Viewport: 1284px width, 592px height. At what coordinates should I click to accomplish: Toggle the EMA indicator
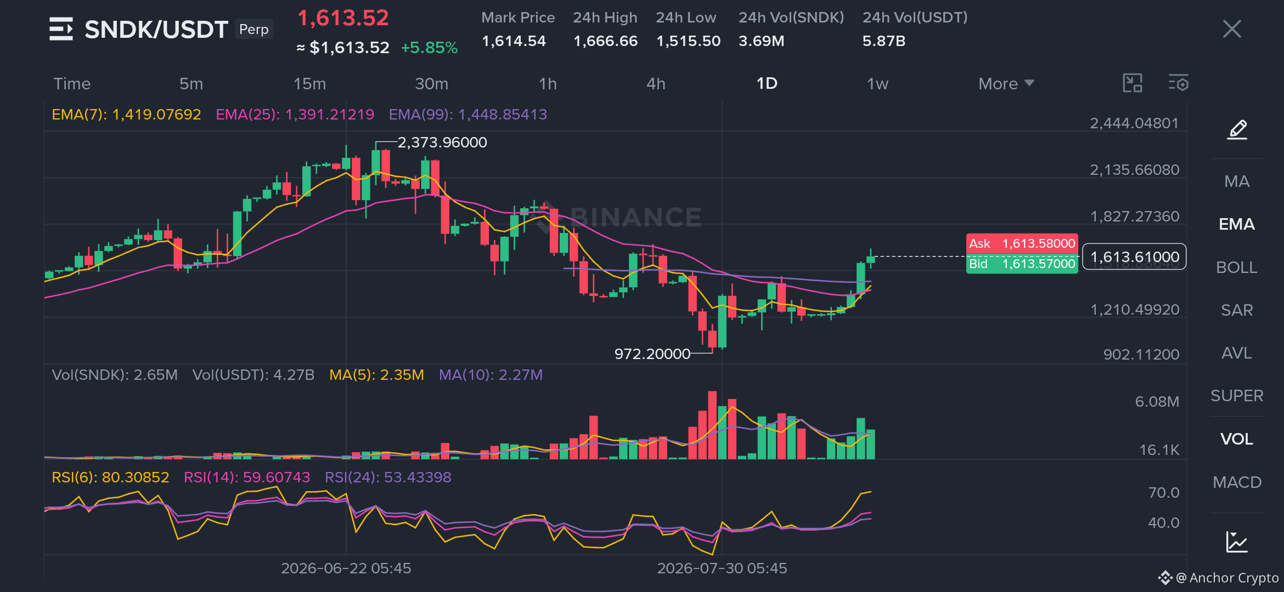pos(1237,224)
